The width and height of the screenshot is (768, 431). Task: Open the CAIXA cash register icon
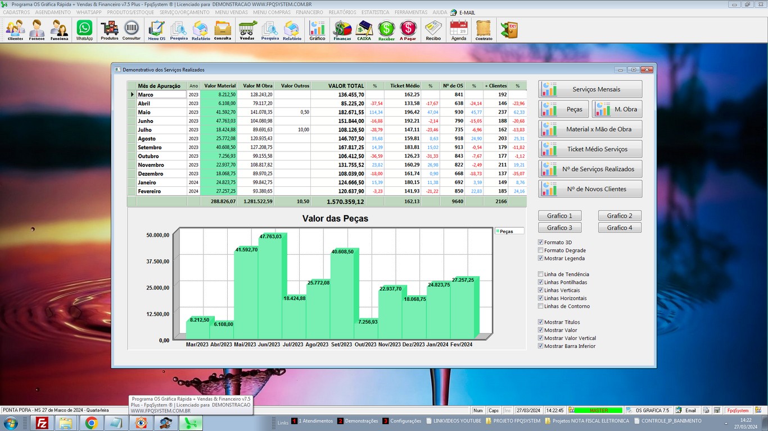pos(364,30)
